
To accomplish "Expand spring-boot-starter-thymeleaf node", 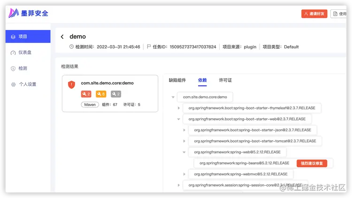I will (179, 108).
